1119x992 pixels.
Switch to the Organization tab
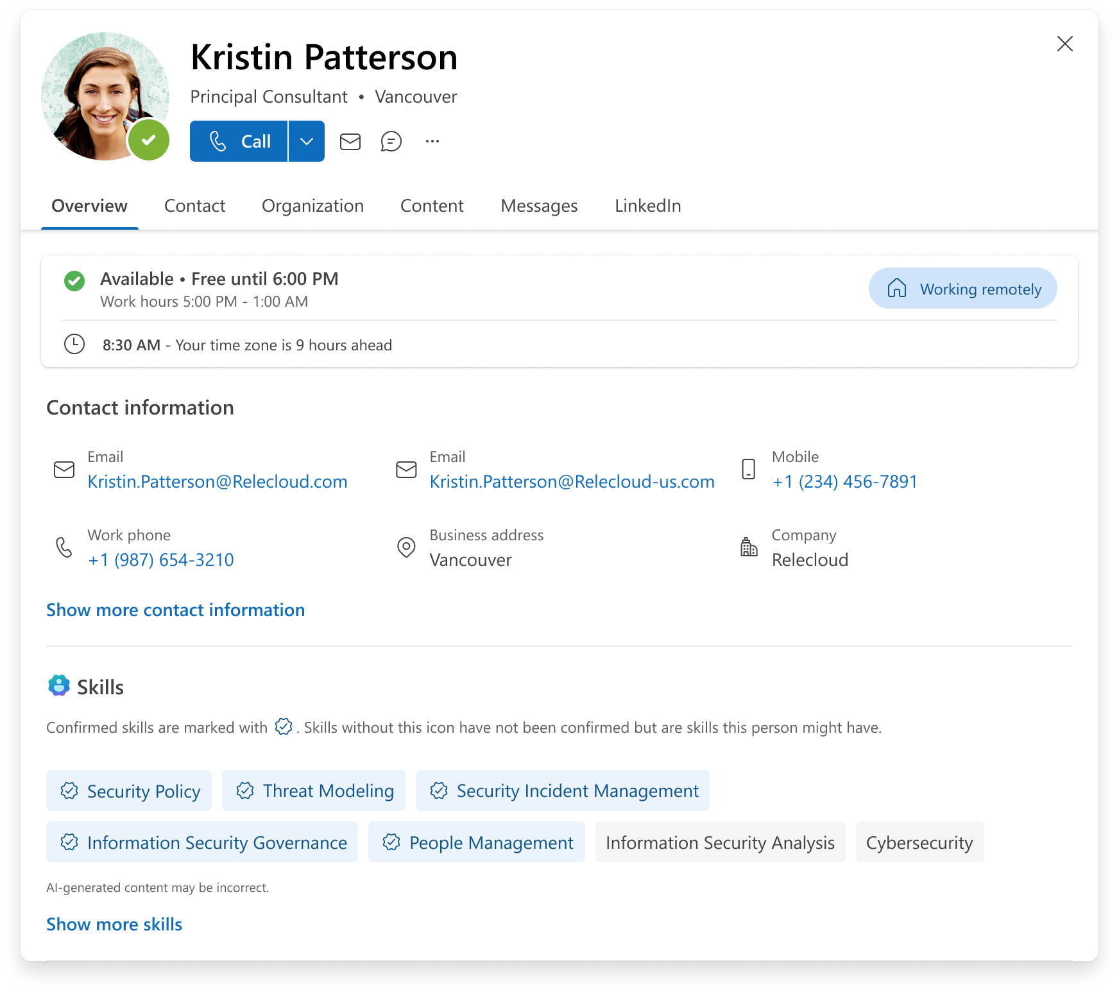(x=312, y=206)
